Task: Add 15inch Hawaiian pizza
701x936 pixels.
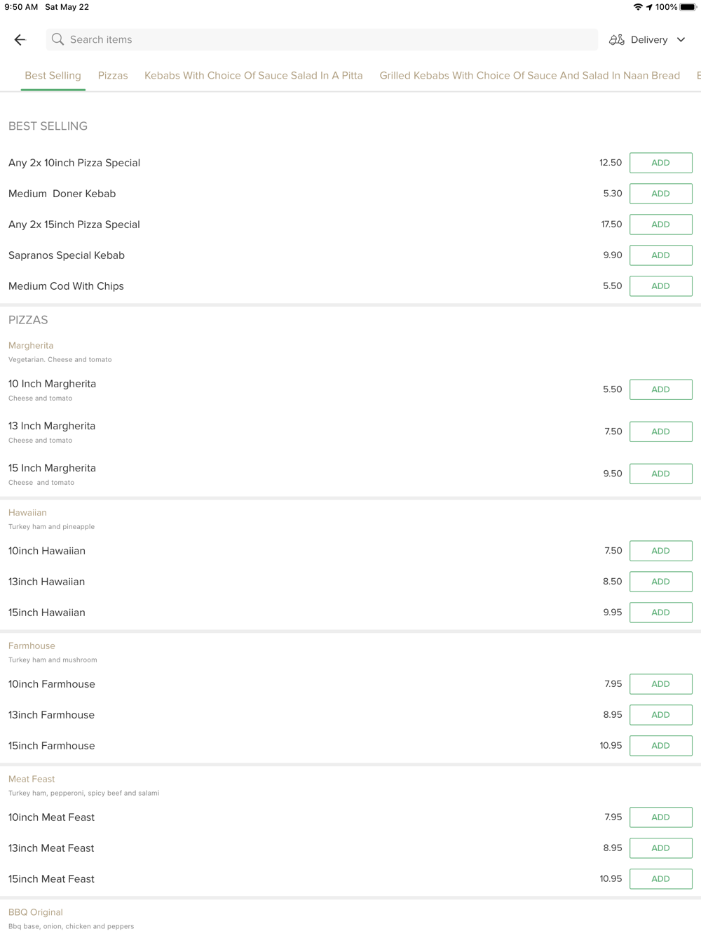Action: [660, 613]
